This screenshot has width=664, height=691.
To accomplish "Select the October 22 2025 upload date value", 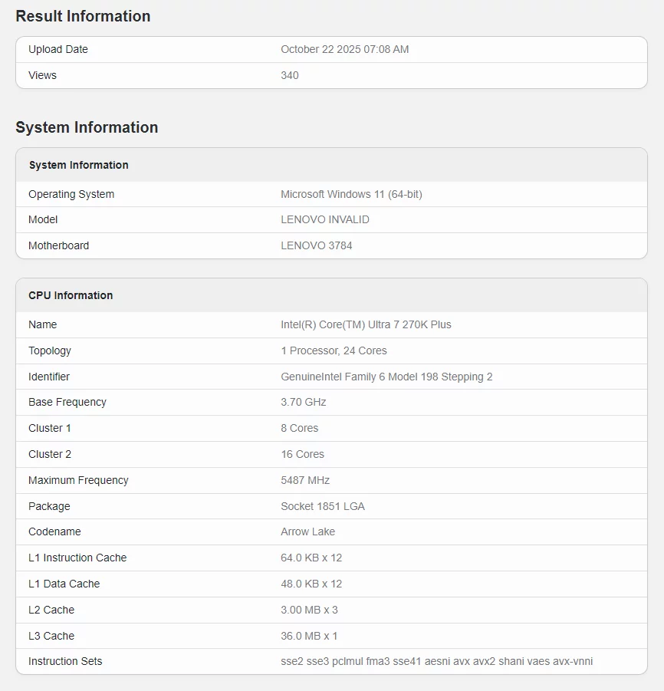I will tap(344, 49).
